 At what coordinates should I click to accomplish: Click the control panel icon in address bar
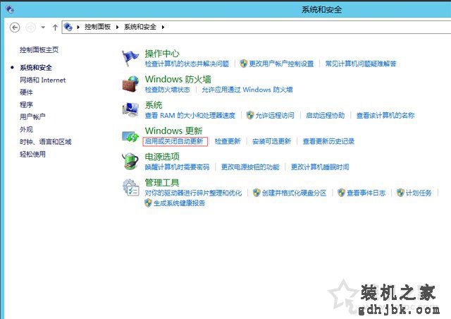pyautogui.click(x=68, y=27)
